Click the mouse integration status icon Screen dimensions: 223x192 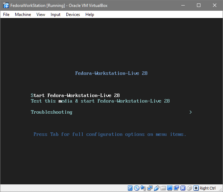(189, 188)
